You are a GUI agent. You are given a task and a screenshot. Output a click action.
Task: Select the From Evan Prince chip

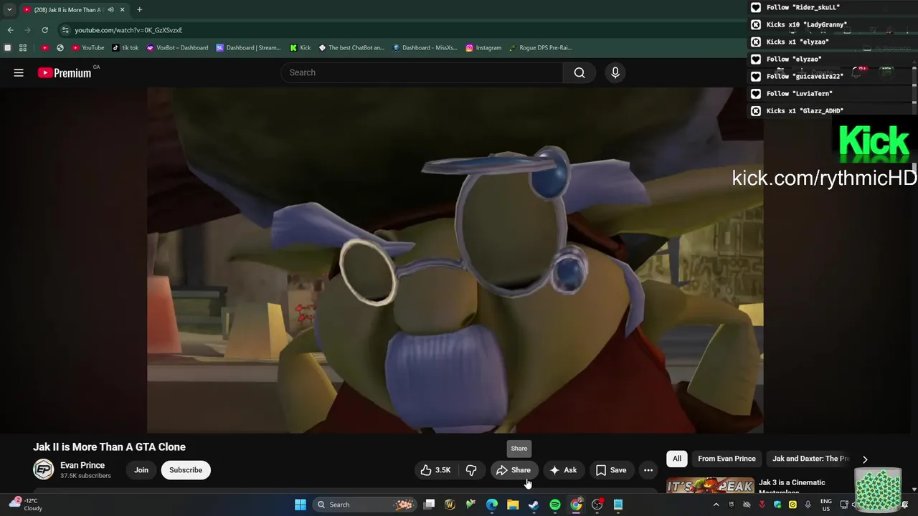(727, 459)
